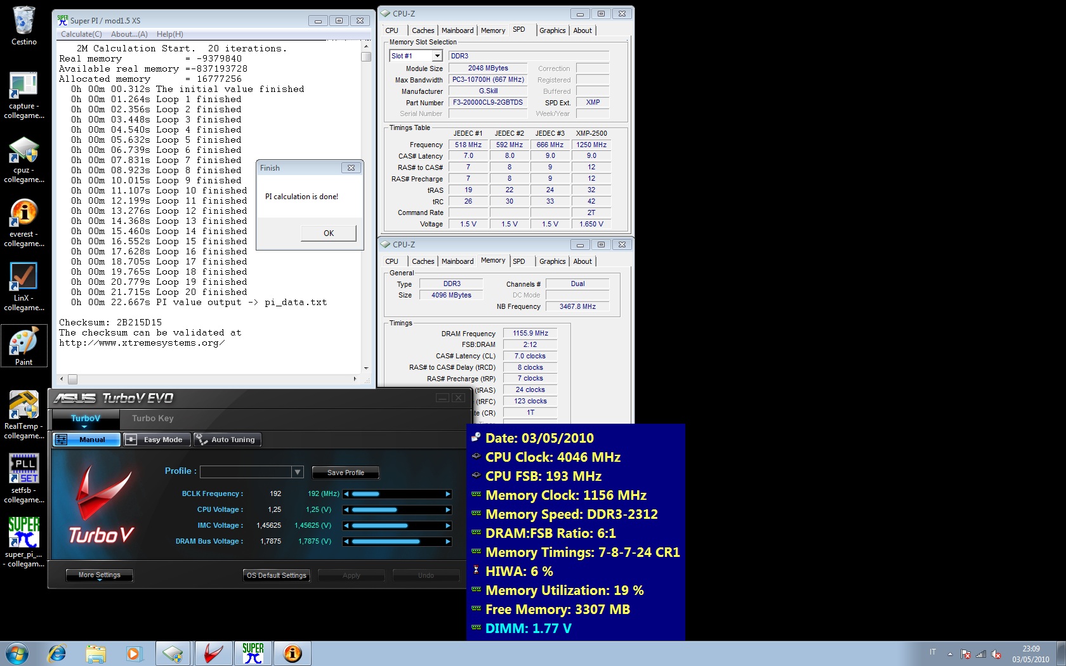
Task: Select the everest desktop shortcut
Action: point(23,223)
